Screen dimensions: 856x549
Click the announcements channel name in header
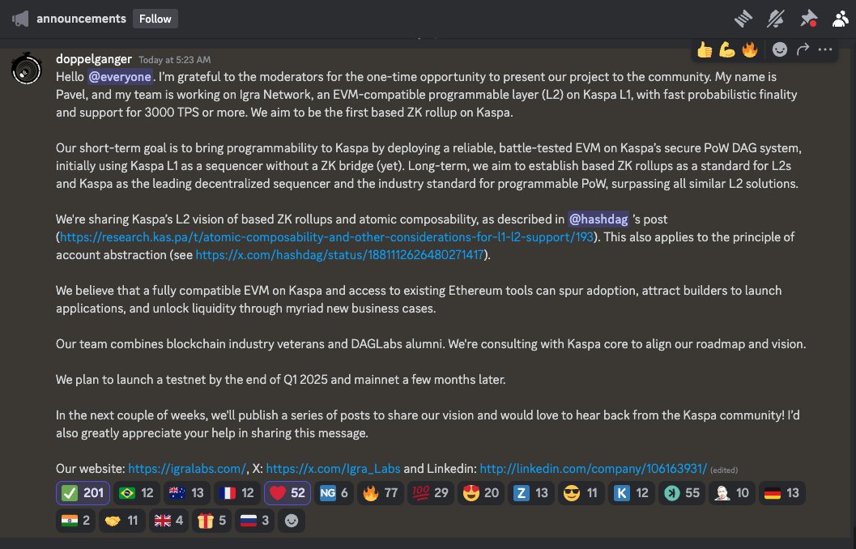(81, 18)
